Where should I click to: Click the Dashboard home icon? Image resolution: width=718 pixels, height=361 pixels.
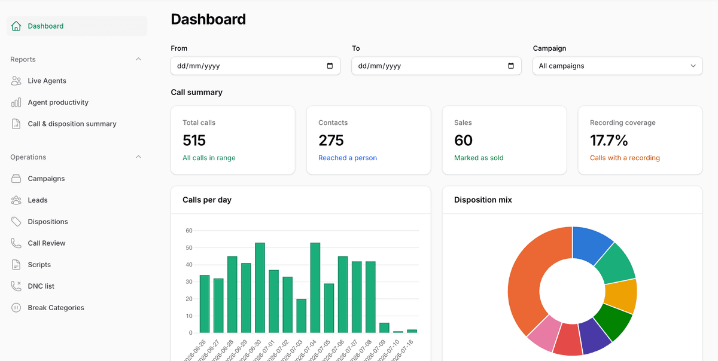(x=16, y=26)
